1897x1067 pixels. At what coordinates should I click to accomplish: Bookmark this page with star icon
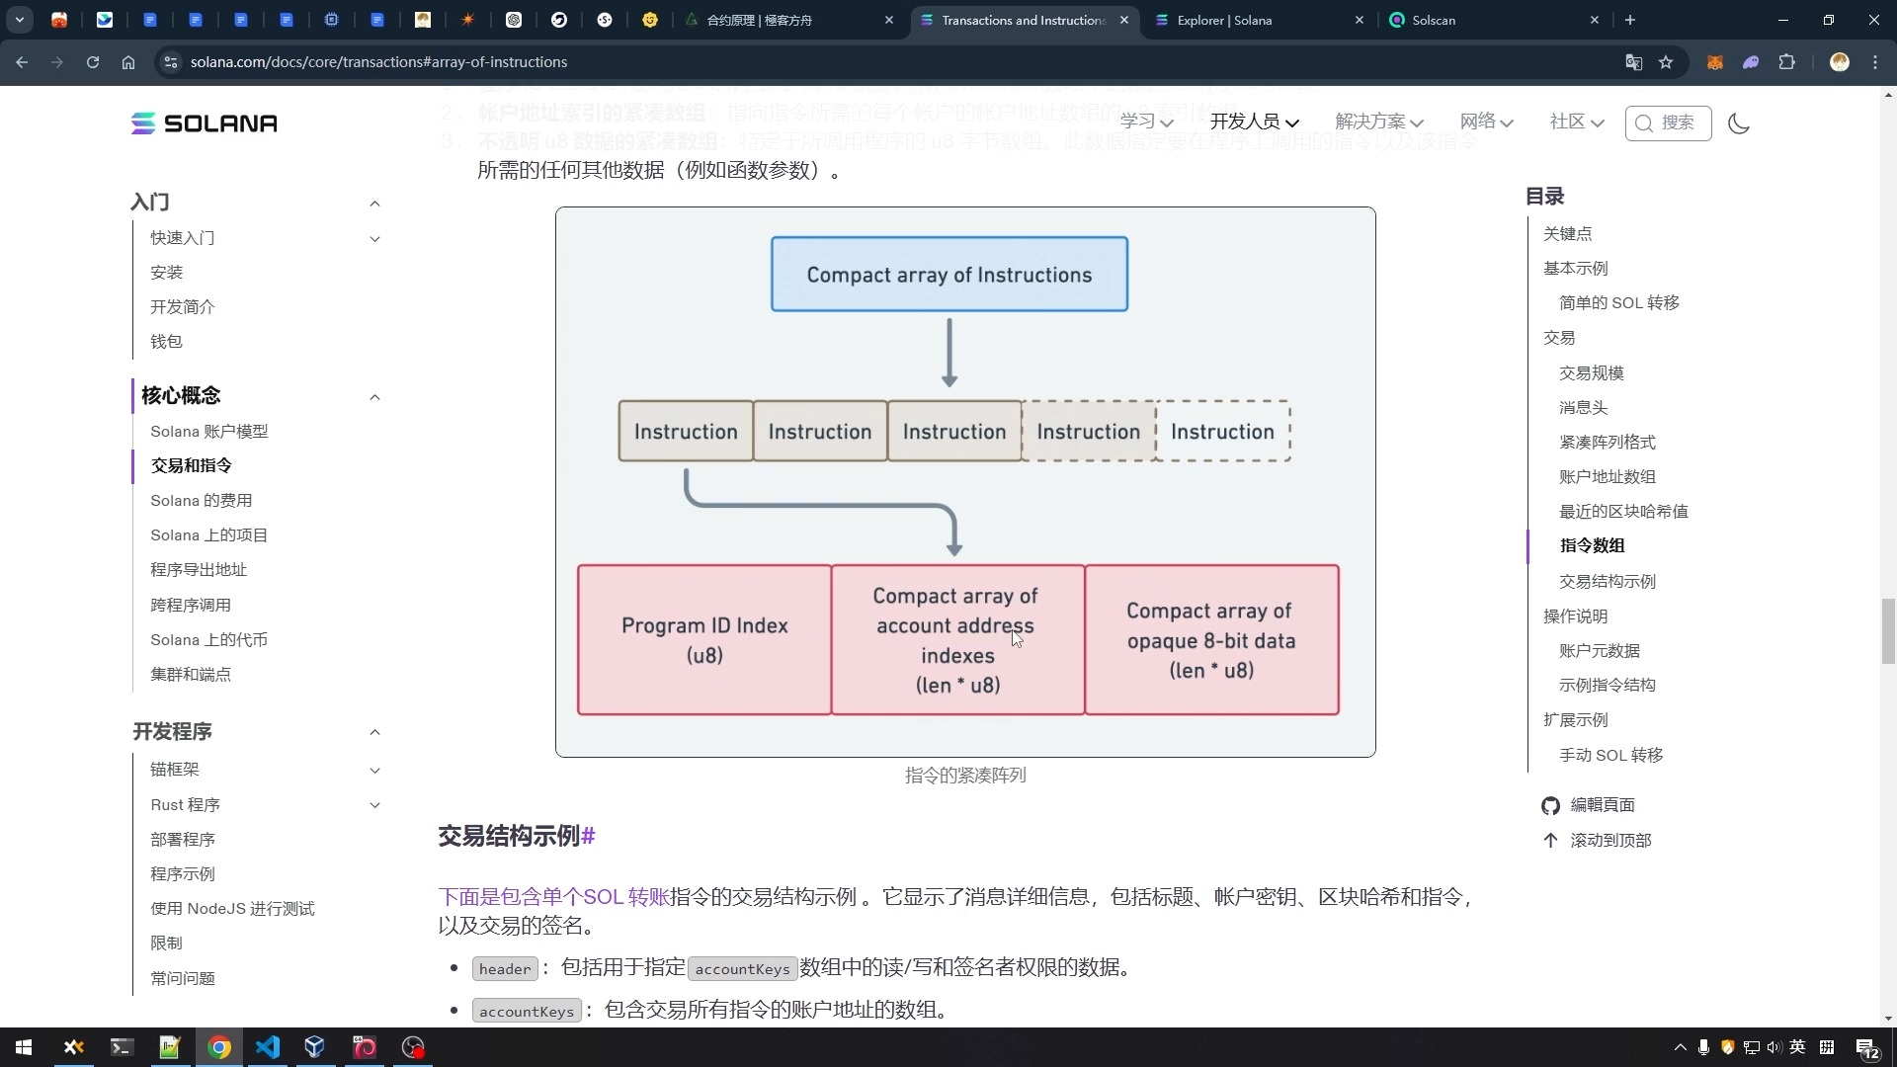[x=1666, y=62]
